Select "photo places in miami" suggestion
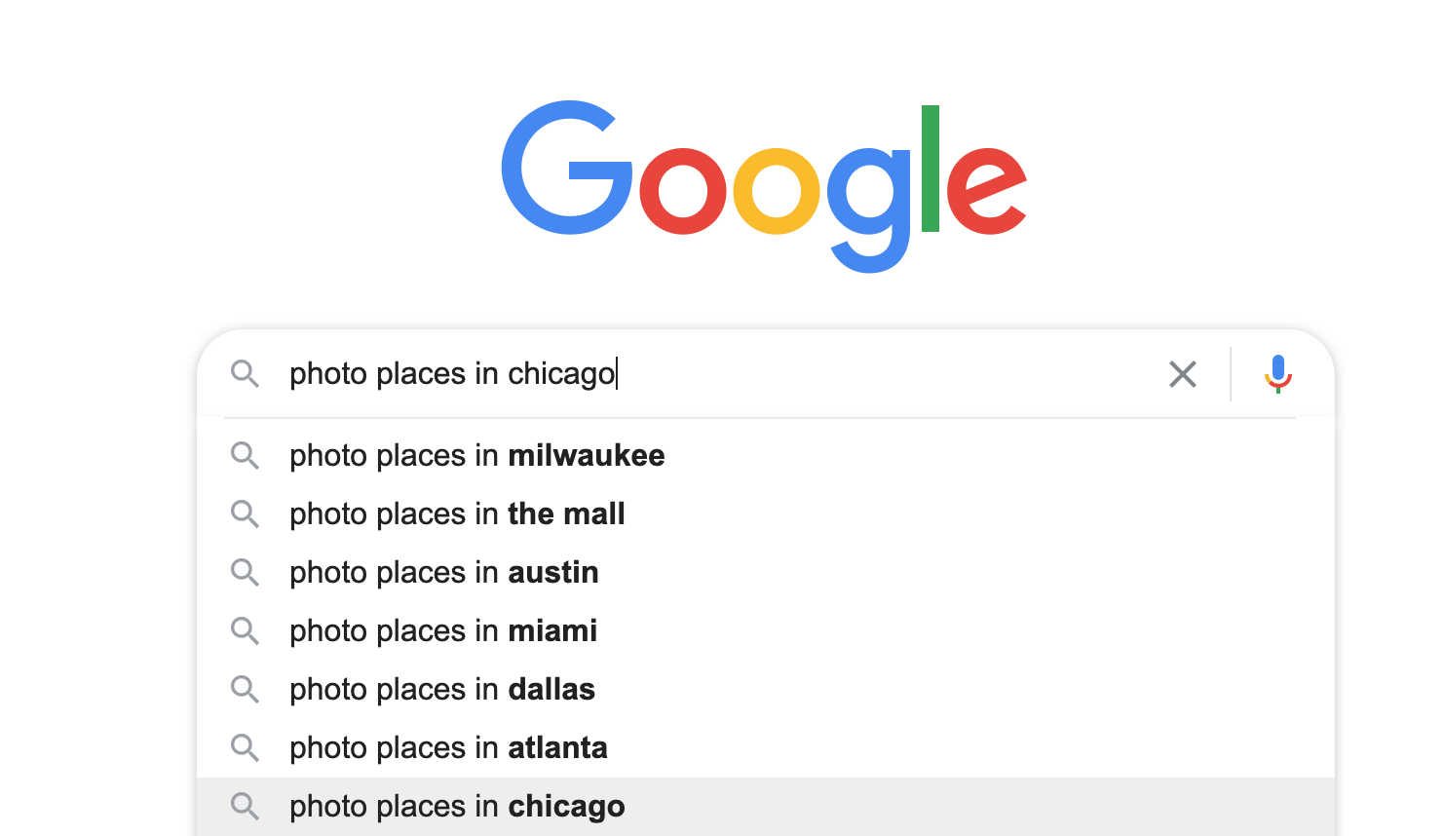Image resolution: width=1444 pixels, height=836 pixels. (442, 631)
